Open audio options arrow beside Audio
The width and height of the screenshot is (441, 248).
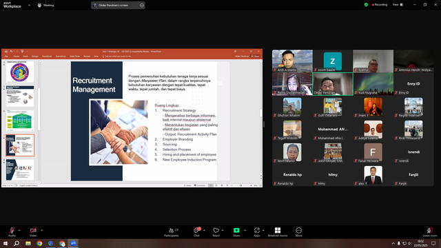tap(19, 230)
